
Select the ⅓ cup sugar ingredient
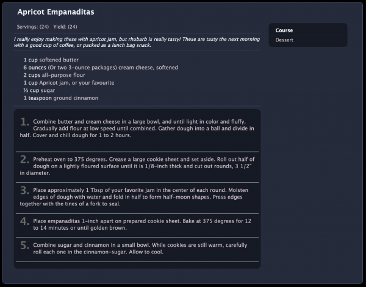point(39,90)
